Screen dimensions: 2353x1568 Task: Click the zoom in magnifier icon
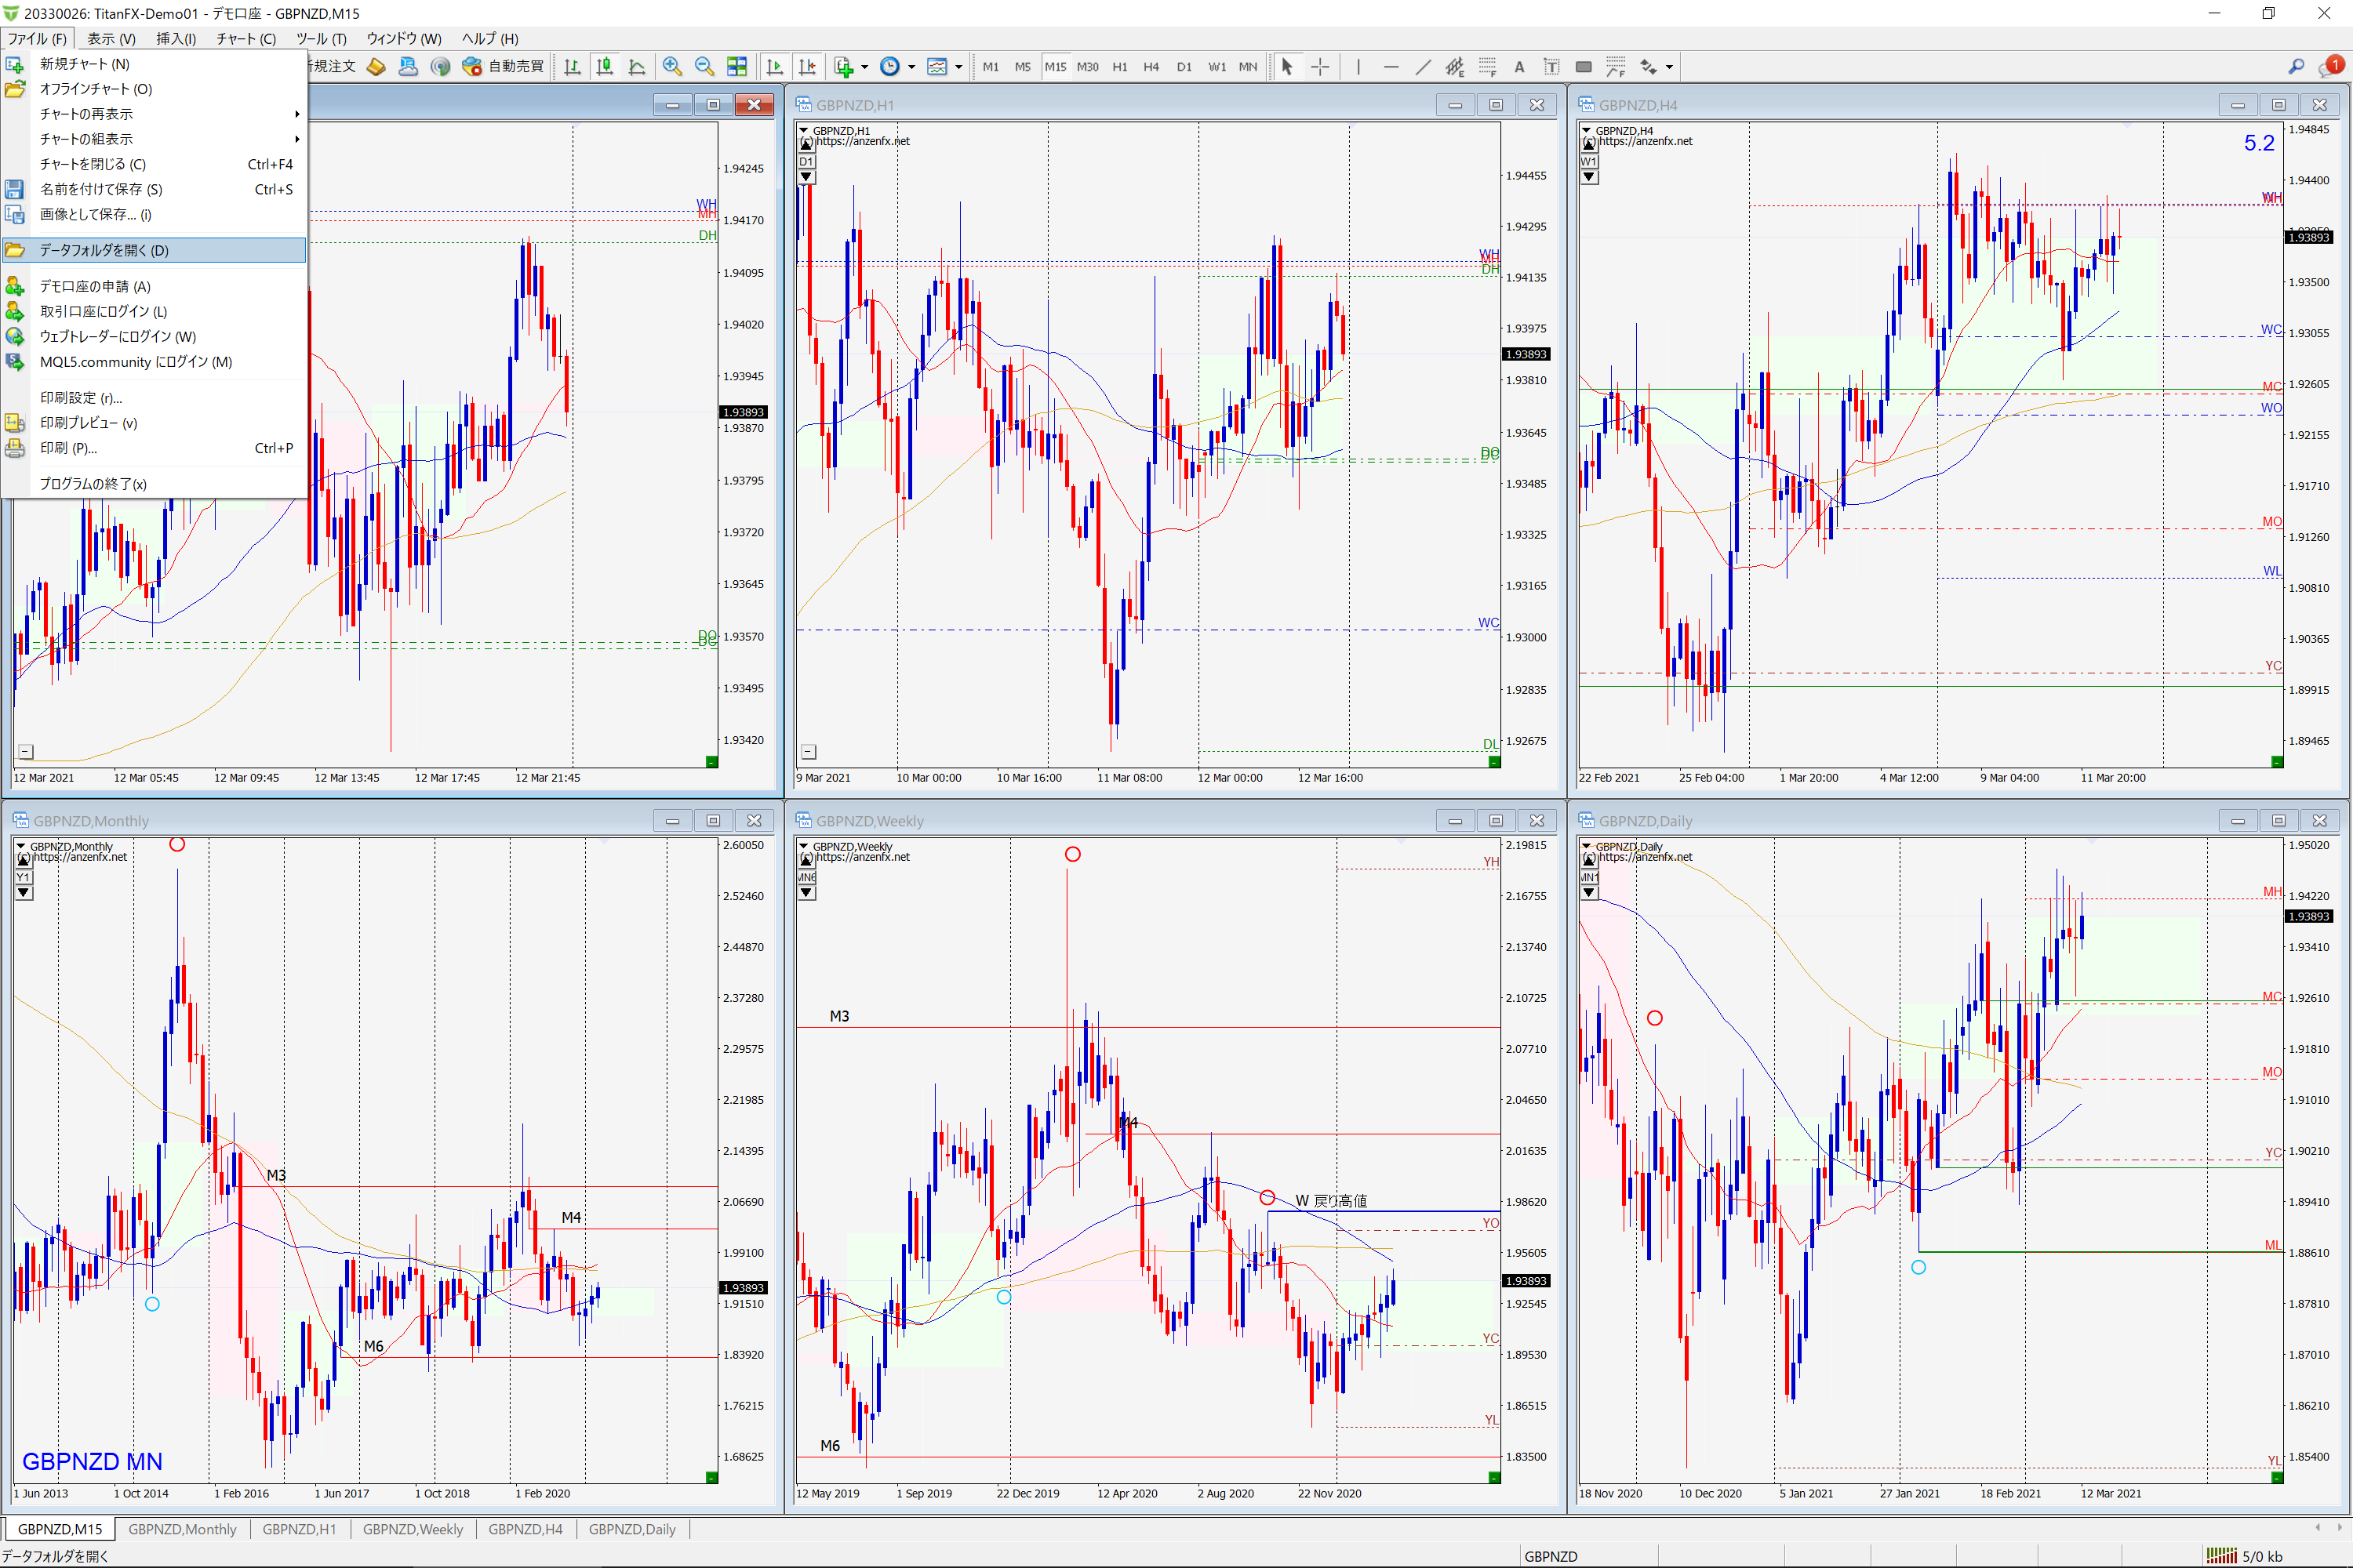pos(672,67)
